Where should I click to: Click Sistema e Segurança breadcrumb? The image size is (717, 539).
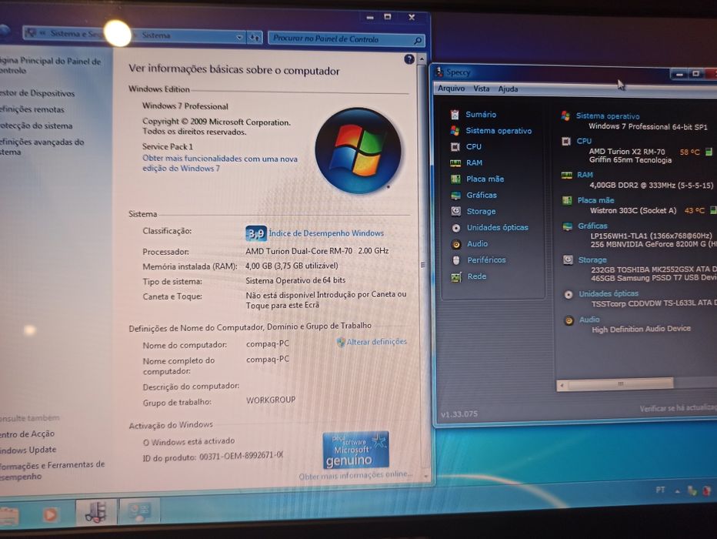[77, 33]
